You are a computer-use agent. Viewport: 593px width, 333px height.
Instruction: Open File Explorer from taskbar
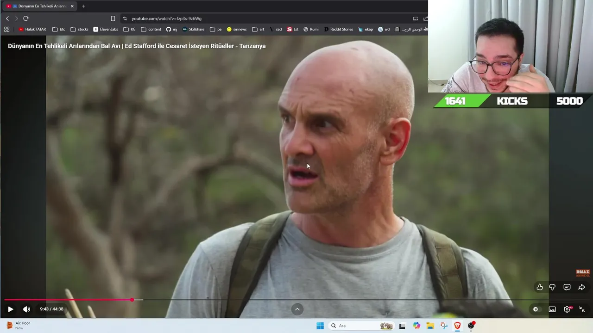pyautogui.click(x=430, y=326)
